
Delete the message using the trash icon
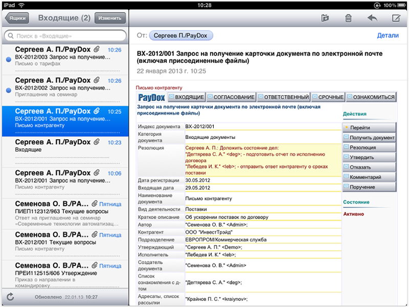(349, 17)
